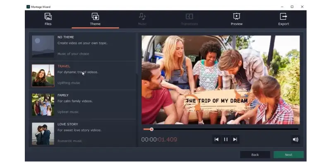Select the No Theme thumbnail

(x=43, y=46)
